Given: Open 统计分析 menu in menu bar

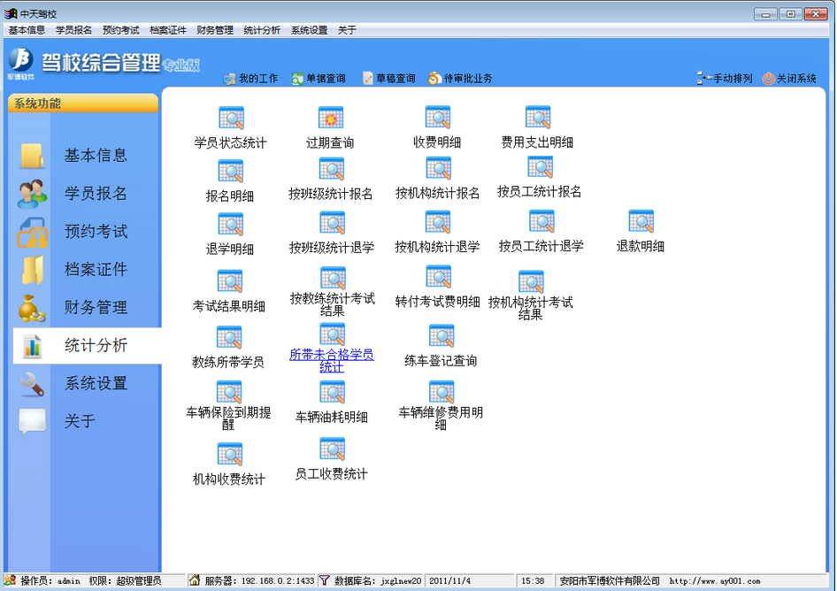Looking at the screenshot, I should (x=262, y=30).
